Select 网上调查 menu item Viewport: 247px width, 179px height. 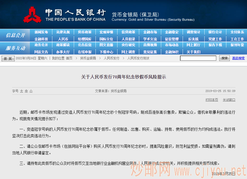click(x=128, y=52)
